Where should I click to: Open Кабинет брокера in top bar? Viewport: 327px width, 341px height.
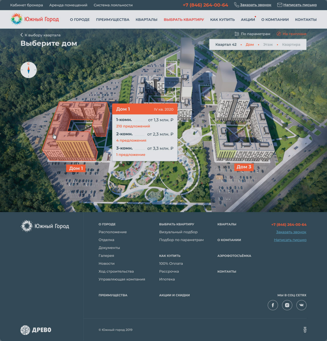pyautogui.click(x=27, y=5)
